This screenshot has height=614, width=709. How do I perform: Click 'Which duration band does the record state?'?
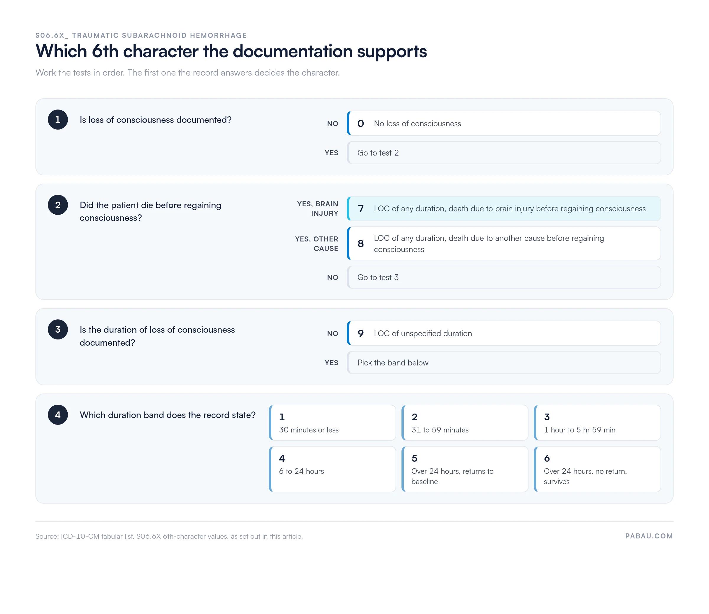pos(168,415)
